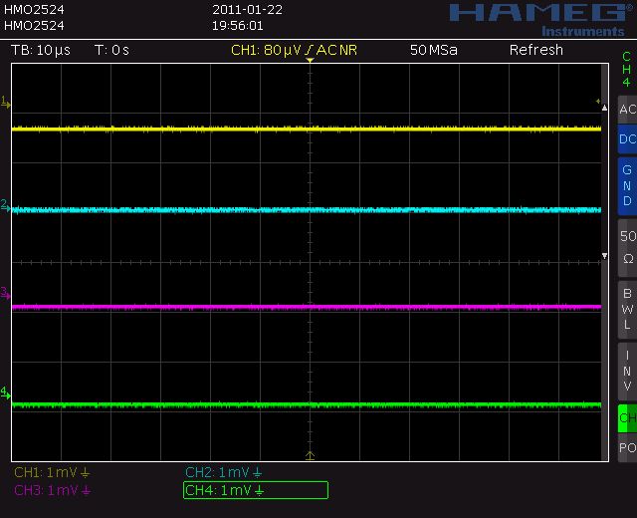Click the trigger time marker at top
Image resolution: width=637 pixels, height=518 pixels.
coord(310,62)
